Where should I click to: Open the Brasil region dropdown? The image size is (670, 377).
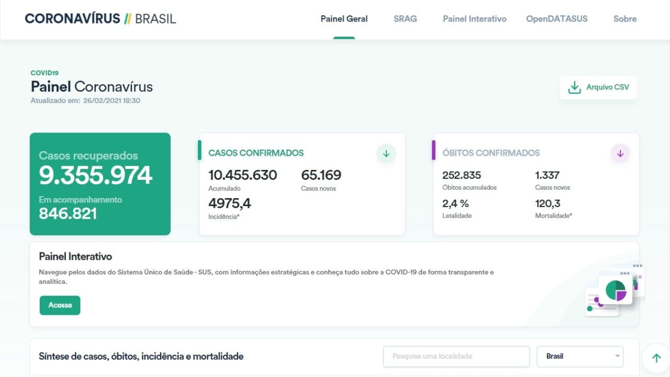pos(580,357)
